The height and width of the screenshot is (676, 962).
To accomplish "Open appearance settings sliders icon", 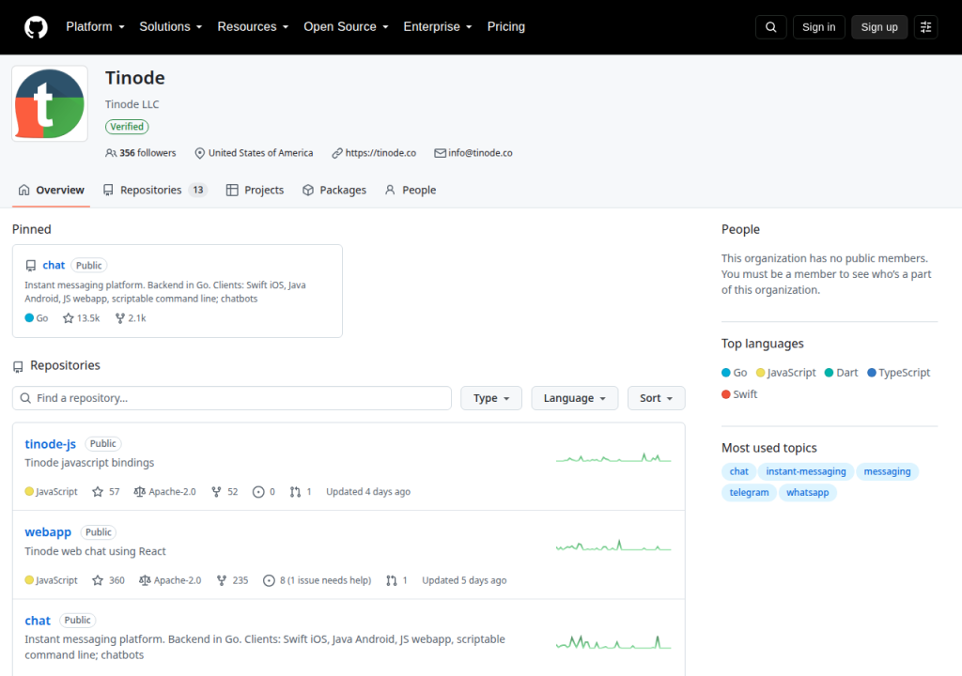I will 925,27.
